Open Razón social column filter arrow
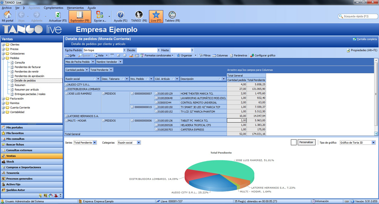Image resolution: width=379 pixels, height=204 pixels. 98,79
